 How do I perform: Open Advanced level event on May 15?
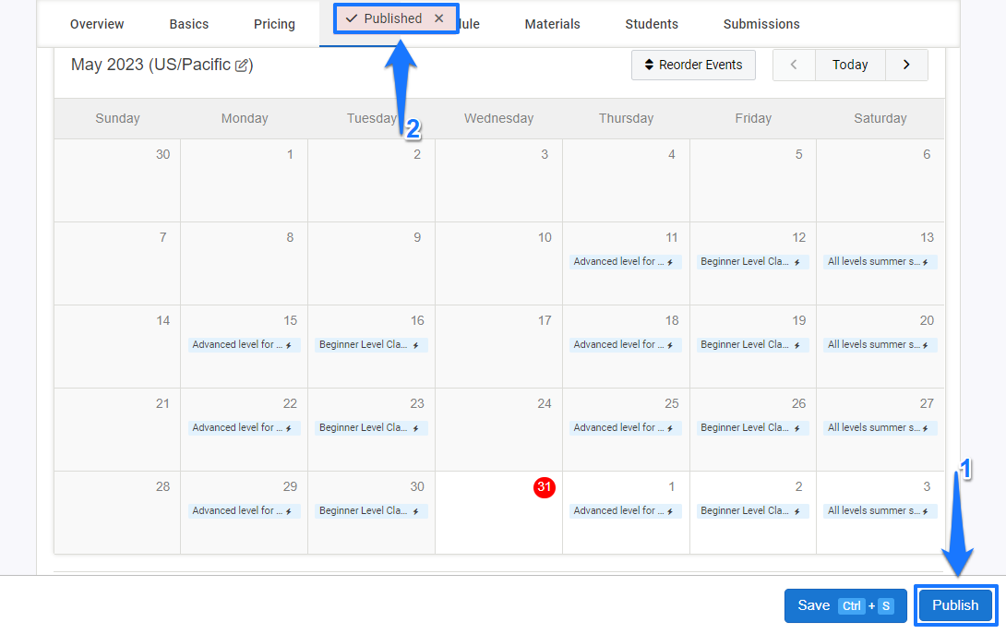click(244, 344)
